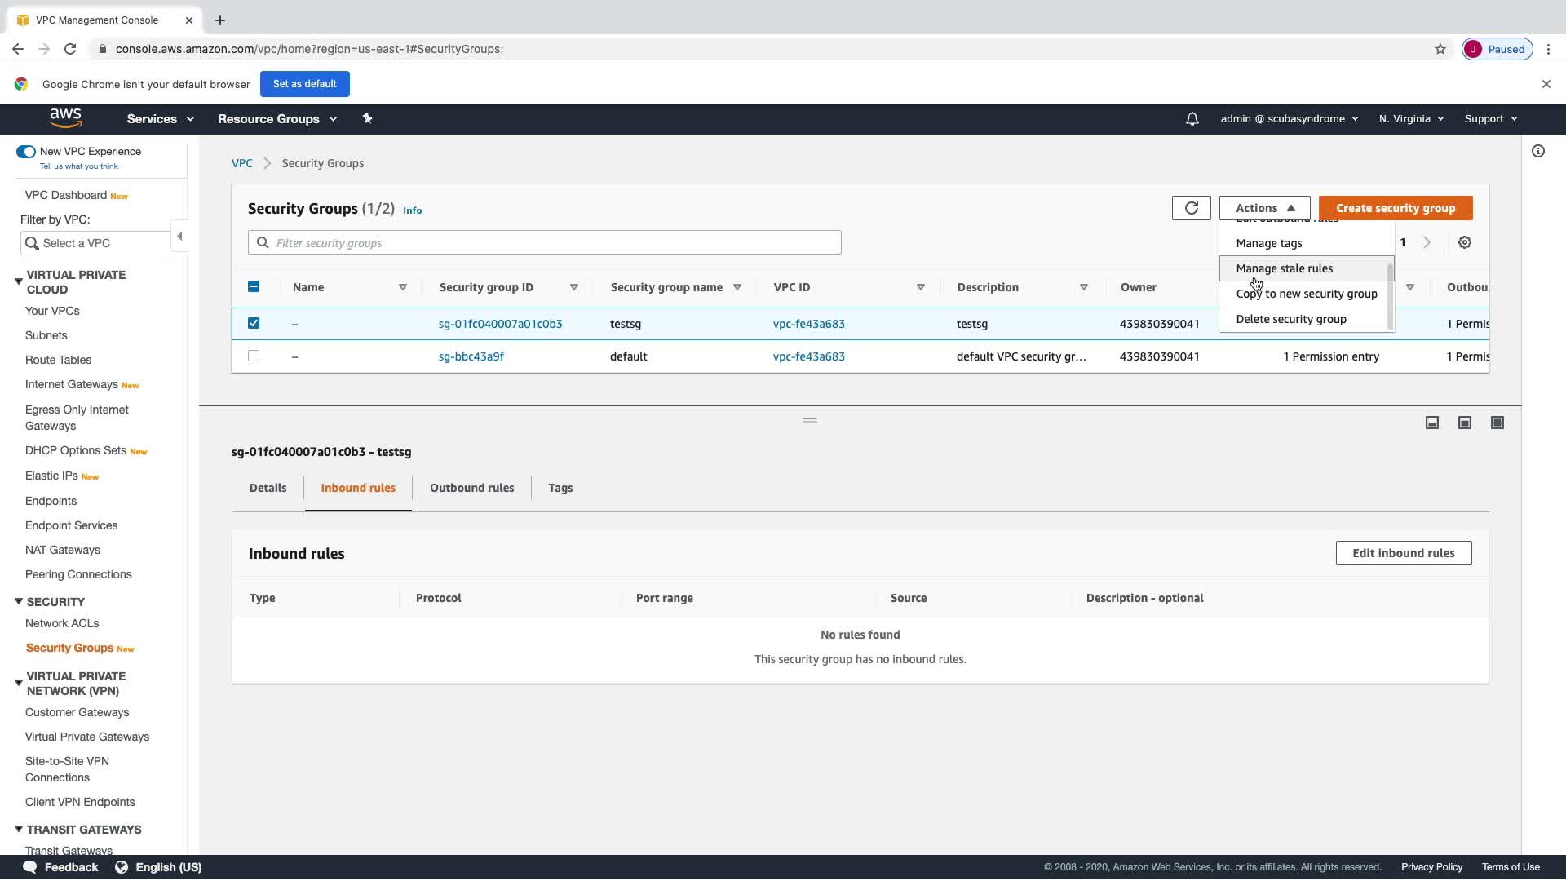The height and width of the screenshot is (881, 1566).
Task: Click the notifications bell icon
Action: 1192,119
